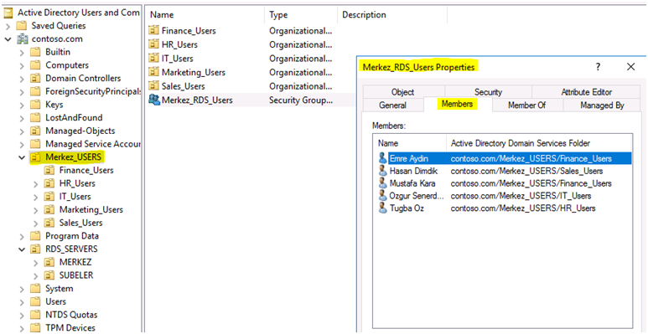Click the Active Directory Users and Computers root icon
648x334 pixels.
(x=8, y=13)
